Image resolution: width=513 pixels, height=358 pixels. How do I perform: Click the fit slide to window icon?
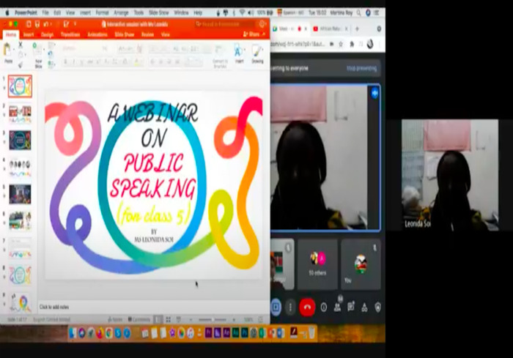pos(260,319)
